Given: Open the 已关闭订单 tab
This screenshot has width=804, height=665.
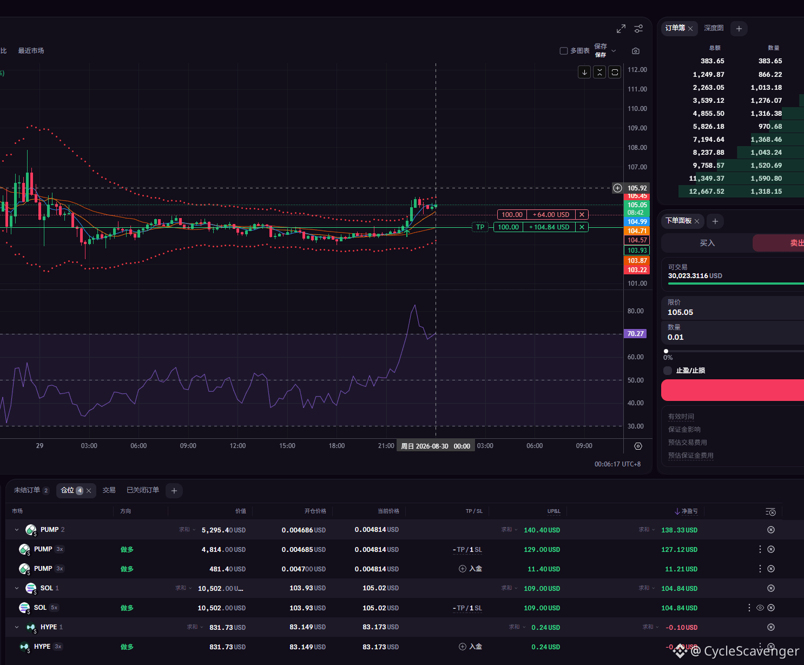Looking at the screenshot, I should [143, 490].
